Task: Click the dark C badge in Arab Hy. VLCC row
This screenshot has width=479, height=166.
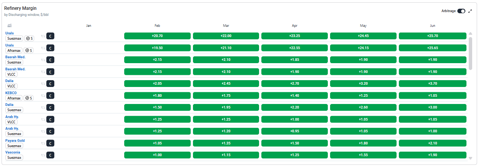Action: click(51, 119)
